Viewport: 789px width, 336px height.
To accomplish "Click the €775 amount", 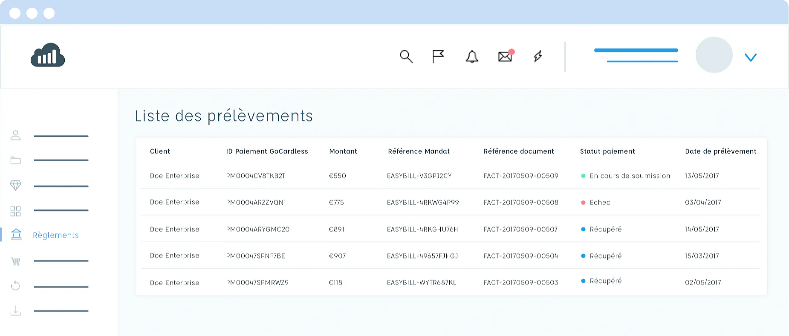I will 336,203.
